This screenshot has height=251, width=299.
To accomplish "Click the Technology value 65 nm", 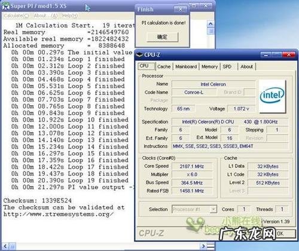I will tap(184, 109).
